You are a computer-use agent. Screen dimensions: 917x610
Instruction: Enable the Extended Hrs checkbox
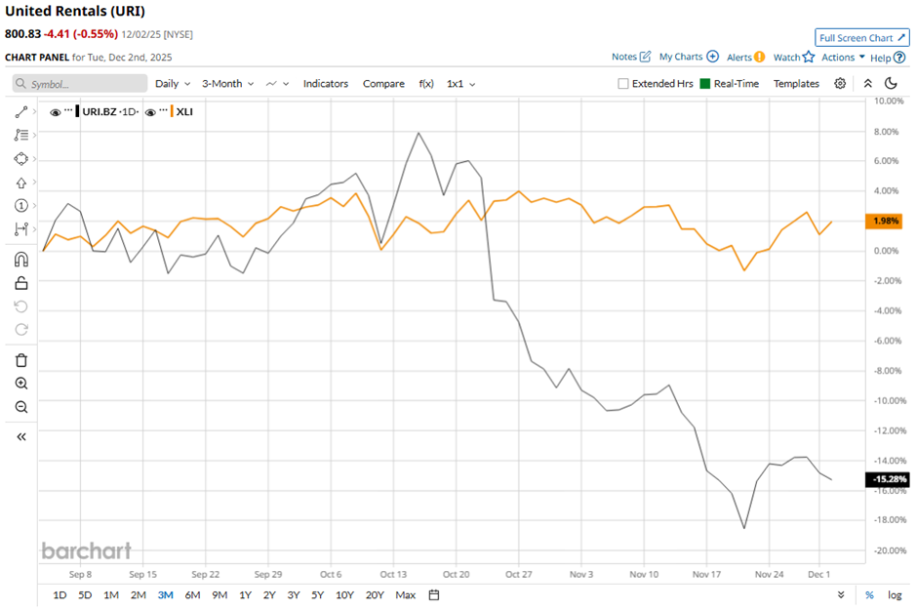pos(623,84)
